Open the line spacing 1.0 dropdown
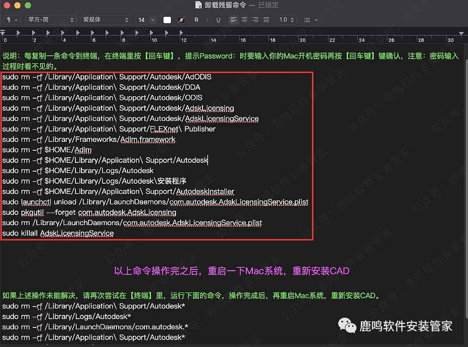This screenshot has height=347, width=468. click(x=286, y=20)
